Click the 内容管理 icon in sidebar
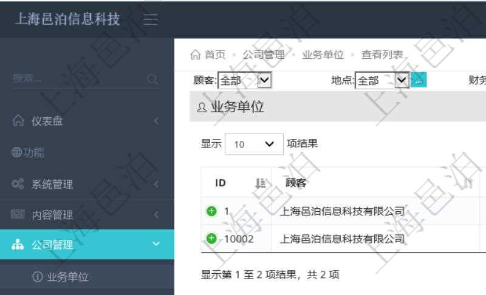 click(18, 214)
